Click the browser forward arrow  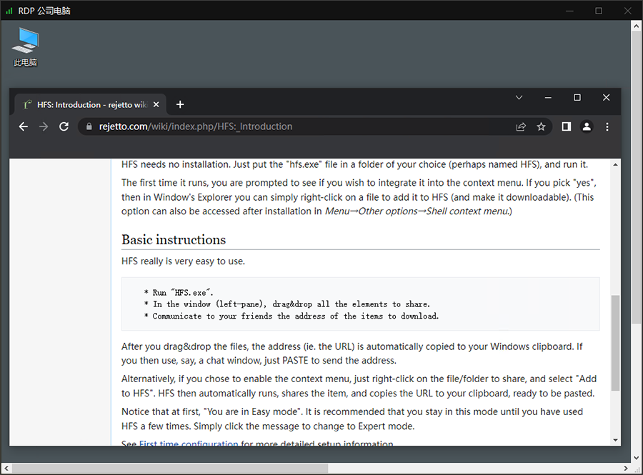(44, 126)
